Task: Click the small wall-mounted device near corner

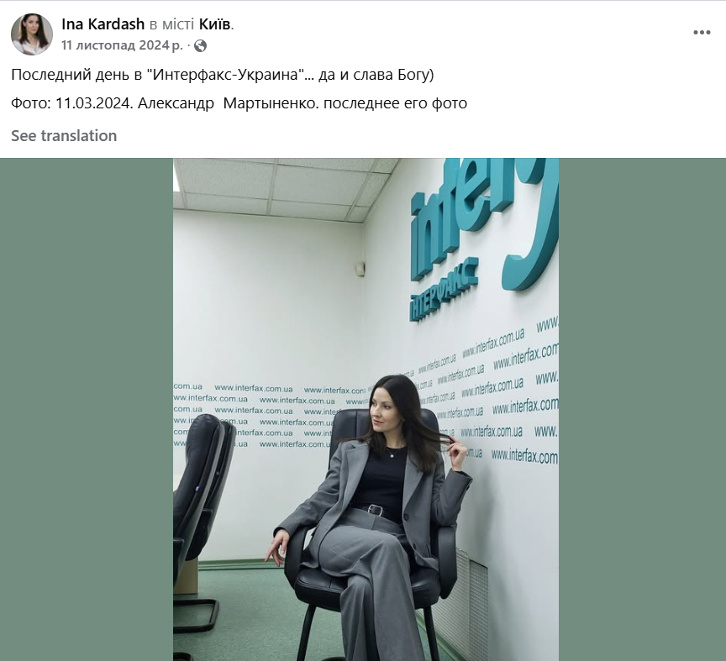Action: (x=360, y=269)
